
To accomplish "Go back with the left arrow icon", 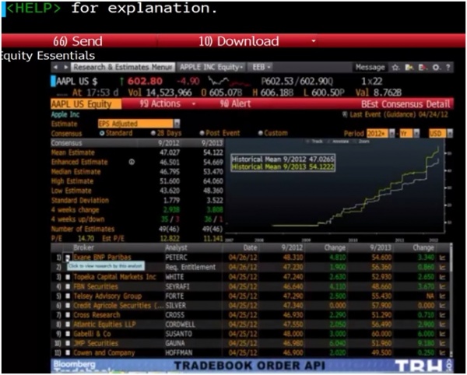I will coord(55,67).
